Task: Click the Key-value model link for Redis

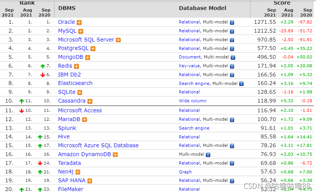Action: pos(189,66)
